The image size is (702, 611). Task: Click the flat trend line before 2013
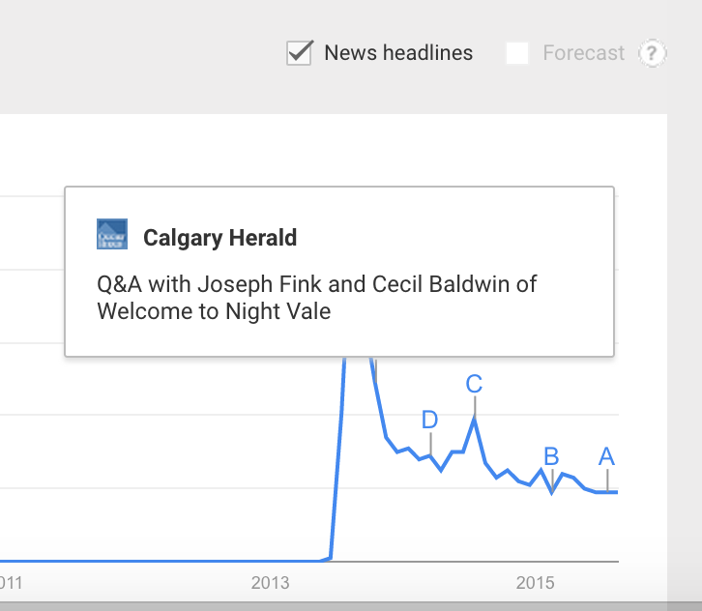point(161,561)
